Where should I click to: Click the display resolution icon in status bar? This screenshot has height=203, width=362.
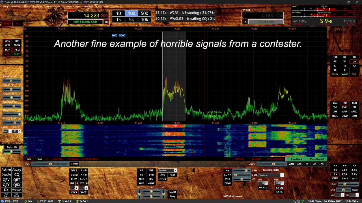2,201
